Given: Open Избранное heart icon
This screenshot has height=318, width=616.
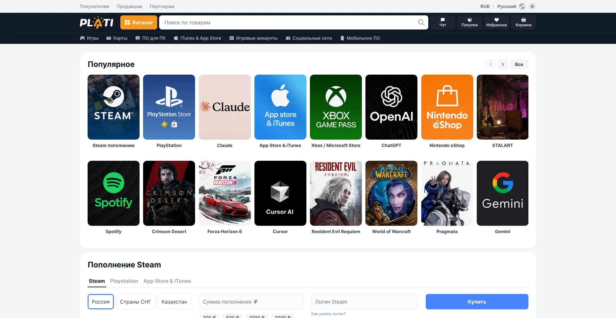Looking at the screenshot, I should [496, 22].
